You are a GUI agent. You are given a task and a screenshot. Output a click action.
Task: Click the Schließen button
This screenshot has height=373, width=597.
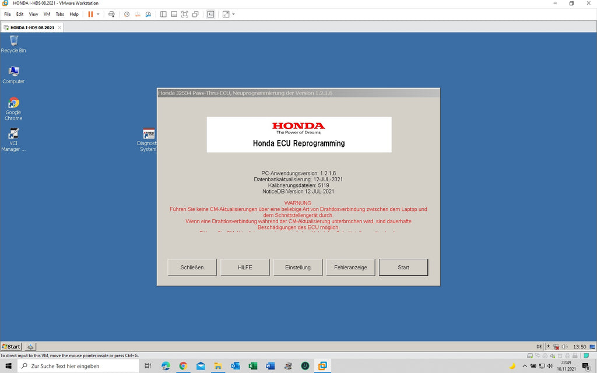pos(192,267)
